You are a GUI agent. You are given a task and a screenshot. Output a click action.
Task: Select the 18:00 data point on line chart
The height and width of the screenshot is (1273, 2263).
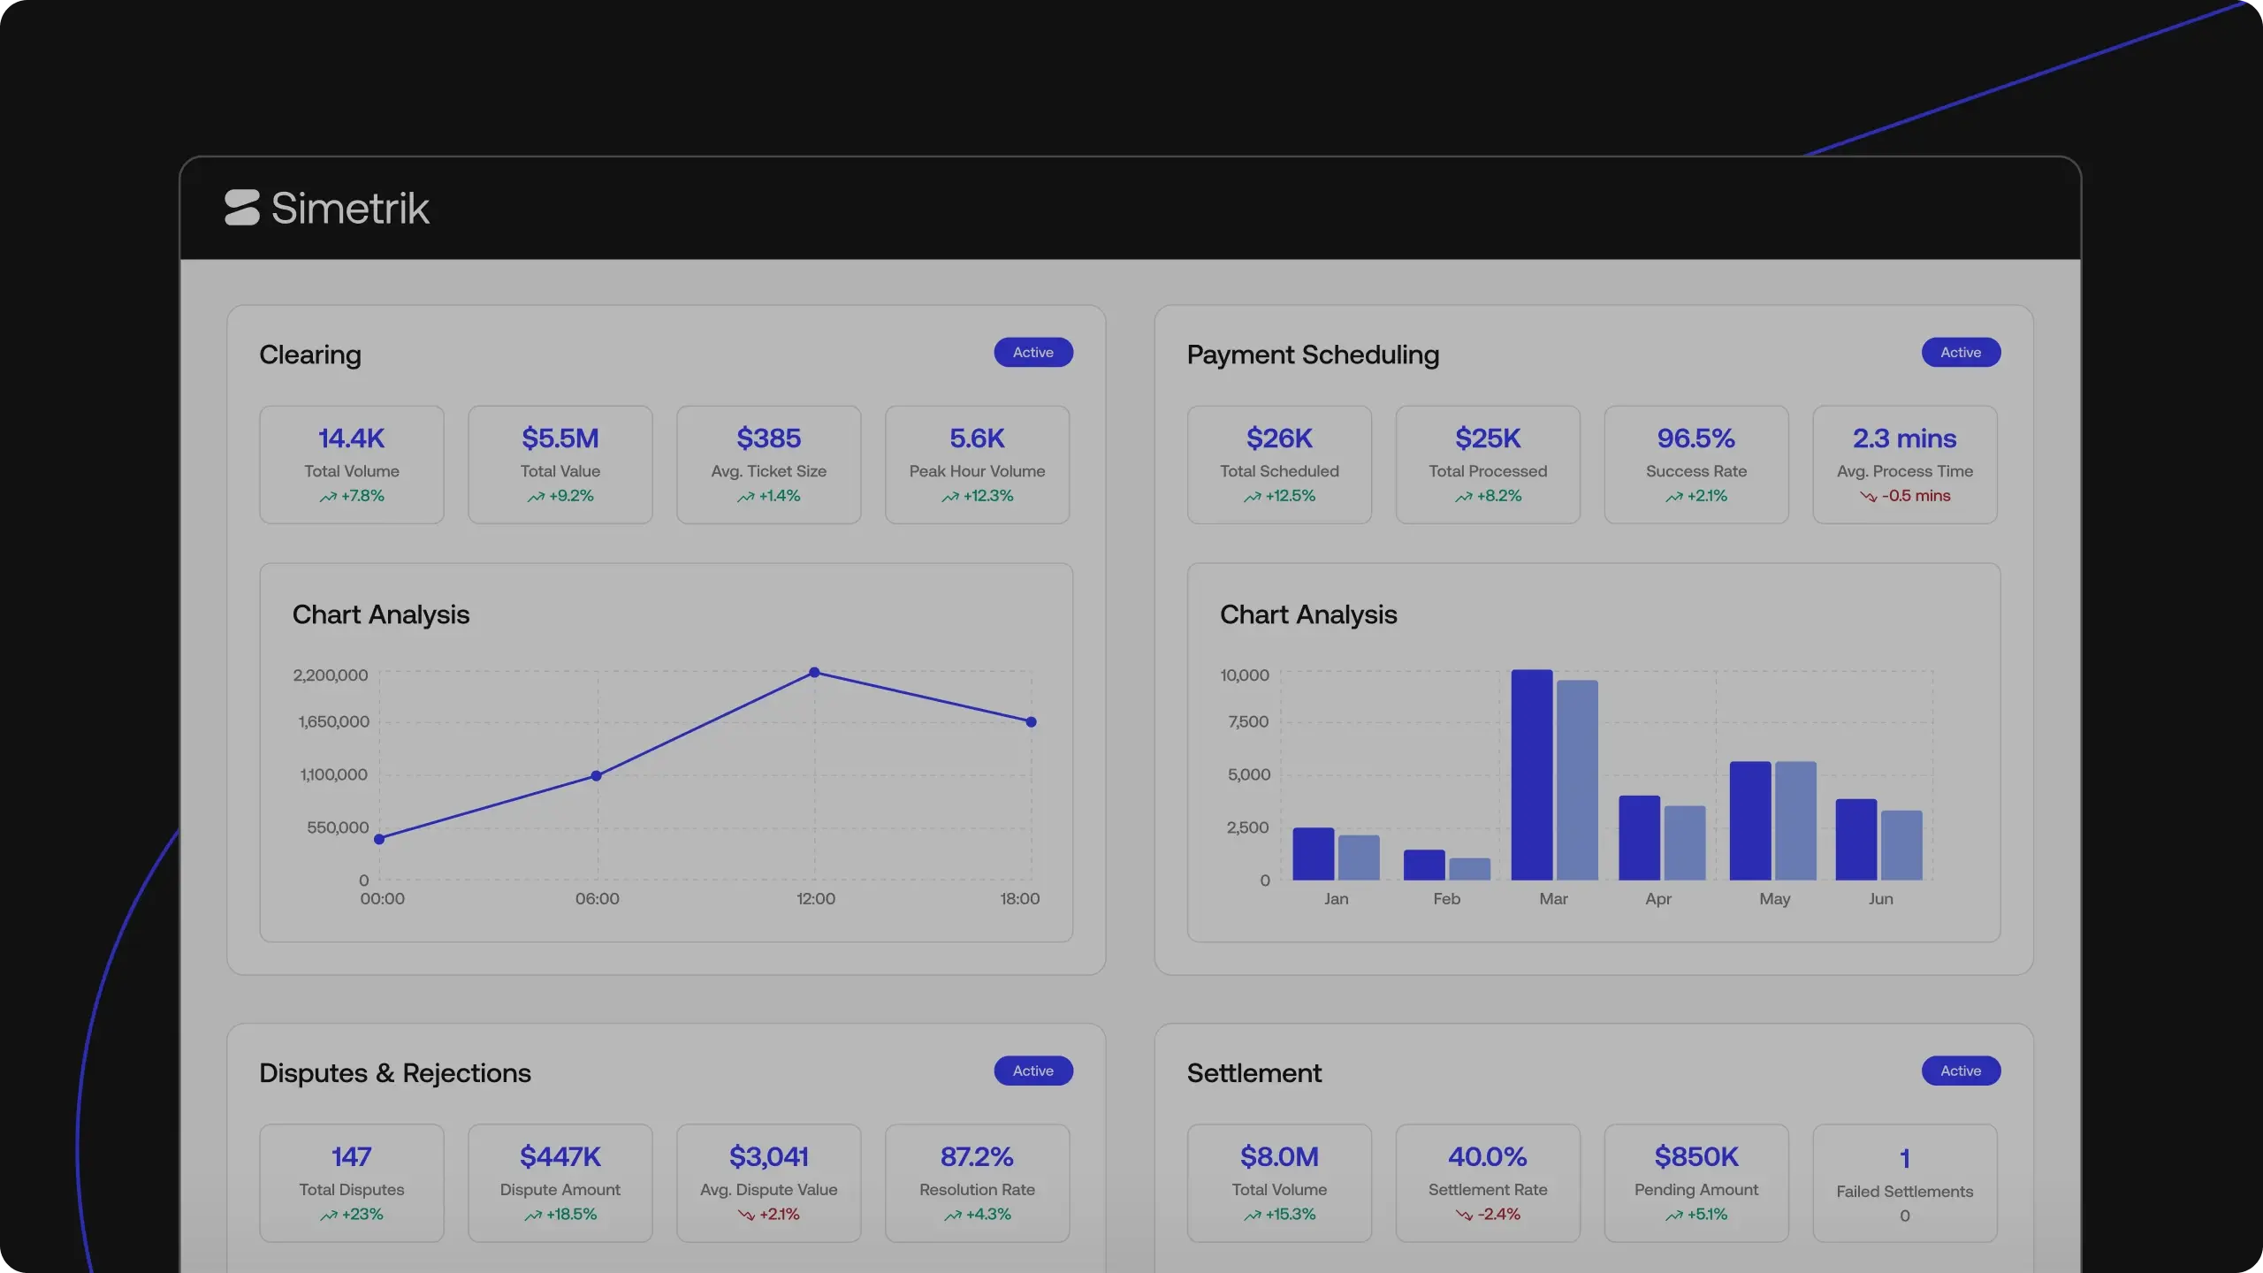point(1031,722)
